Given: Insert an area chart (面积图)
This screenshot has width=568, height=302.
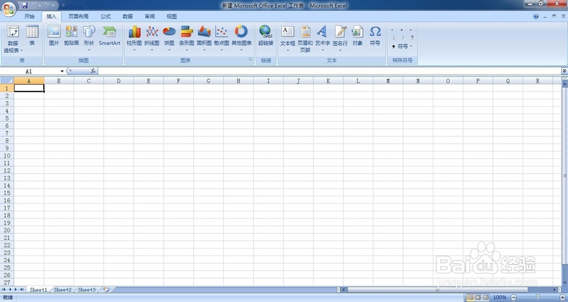Looking at the screenshot, I should 204,38.
